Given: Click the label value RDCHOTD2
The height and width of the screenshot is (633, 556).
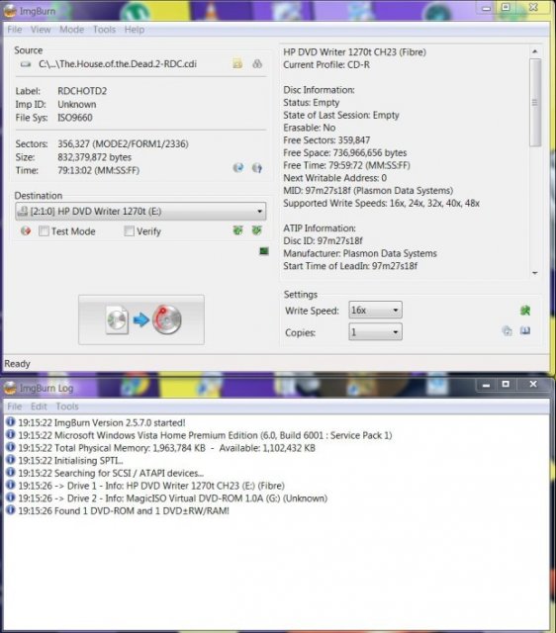Looking at the screenshot, I should 82,91.
